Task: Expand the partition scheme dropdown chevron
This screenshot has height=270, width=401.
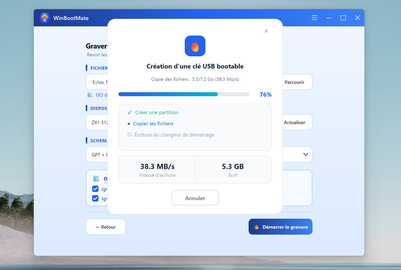Action: pyautogui.click(x=305, y=155)
